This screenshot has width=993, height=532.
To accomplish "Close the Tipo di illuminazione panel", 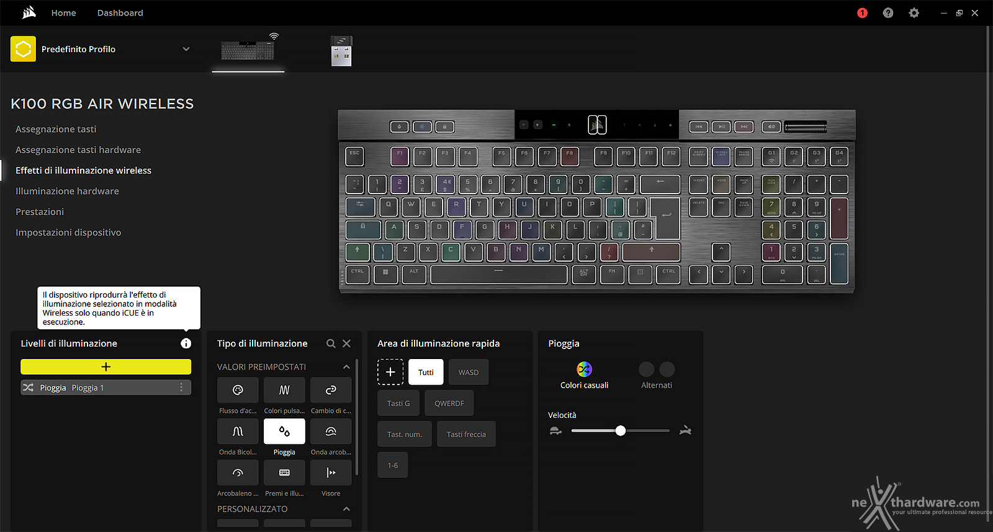I will pyautogui.click(x=347, y=344).
